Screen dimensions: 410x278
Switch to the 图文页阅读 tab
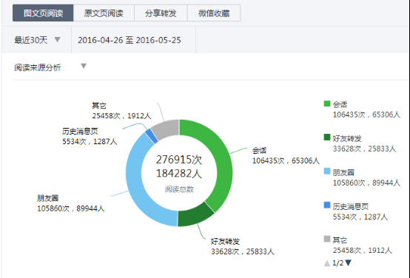point(43,13)
